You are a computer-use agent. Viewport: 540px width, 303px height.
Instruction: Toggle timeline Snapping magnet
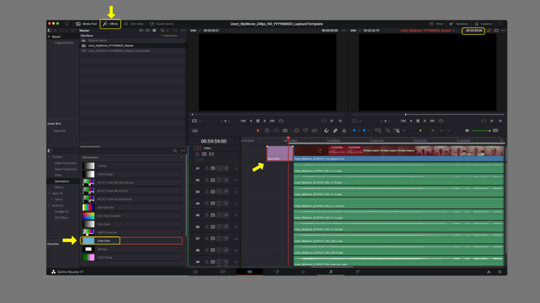(x=326, y=130)
